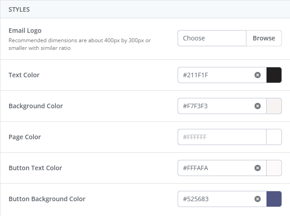Focus the Text Color hex input
The height and width of the screenshot is (216, 290).
click(216, 75)
